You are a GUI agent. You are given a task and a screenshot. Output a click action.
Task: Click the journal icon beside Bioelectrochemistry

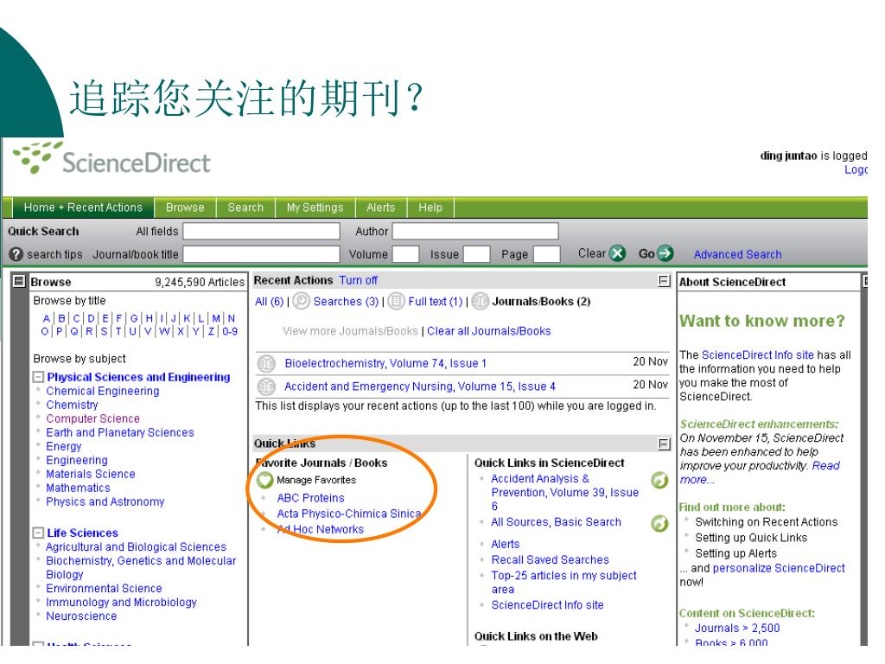click(266, 363)
